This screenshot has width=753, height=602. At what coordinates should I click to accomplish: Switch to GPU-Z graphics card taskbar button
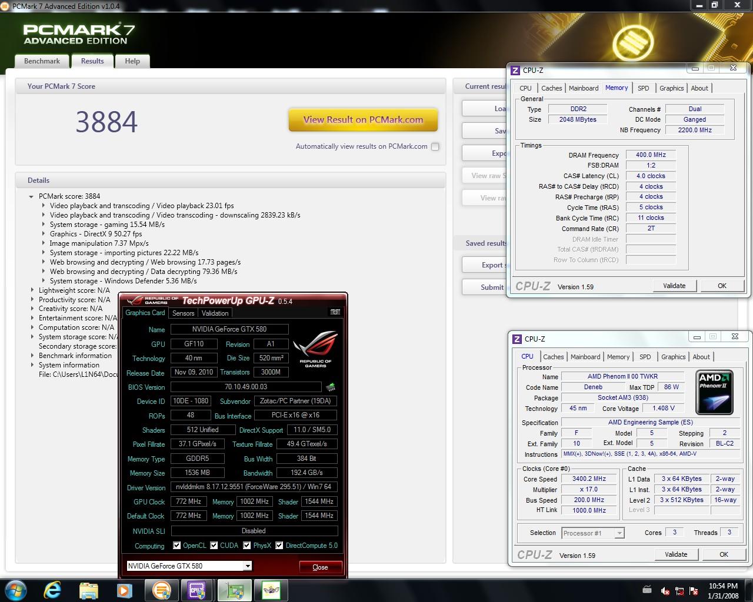[x=234, y=590]
